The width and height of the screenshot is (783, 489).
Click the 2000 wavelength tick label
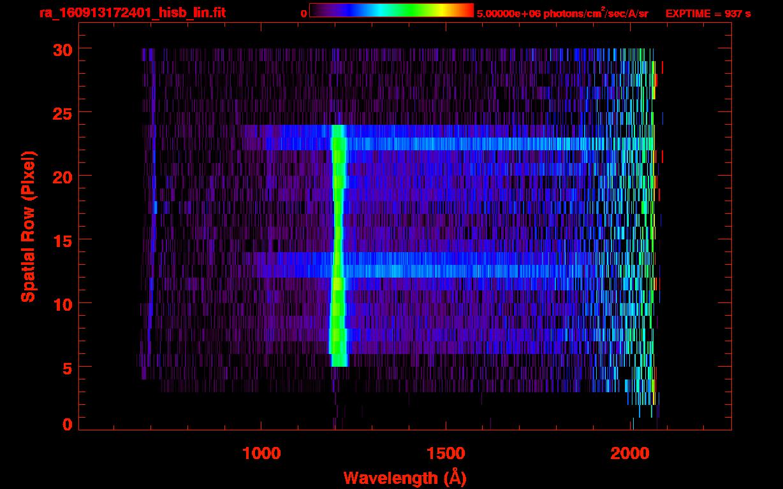click(631, 453)
